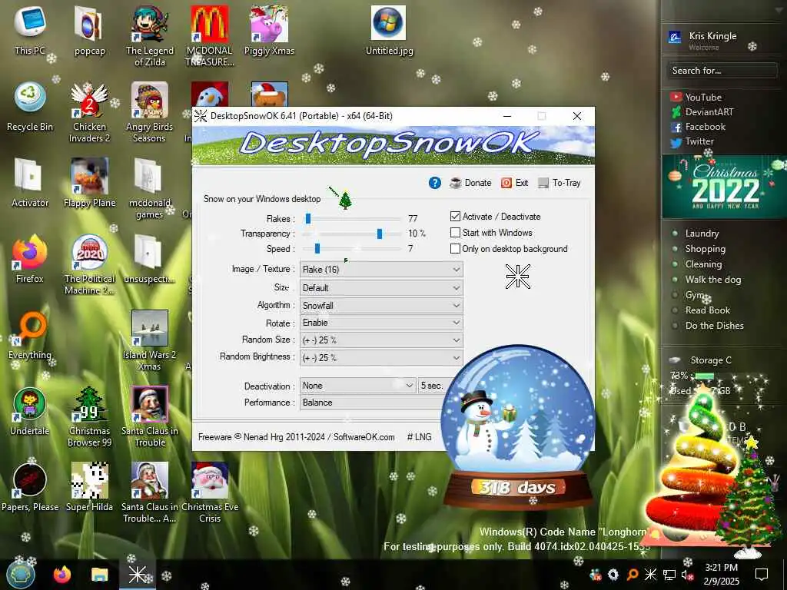The width and height of the screenshot is (787, 590).
Task: Check Only on desktop background option
Action: 455,249
